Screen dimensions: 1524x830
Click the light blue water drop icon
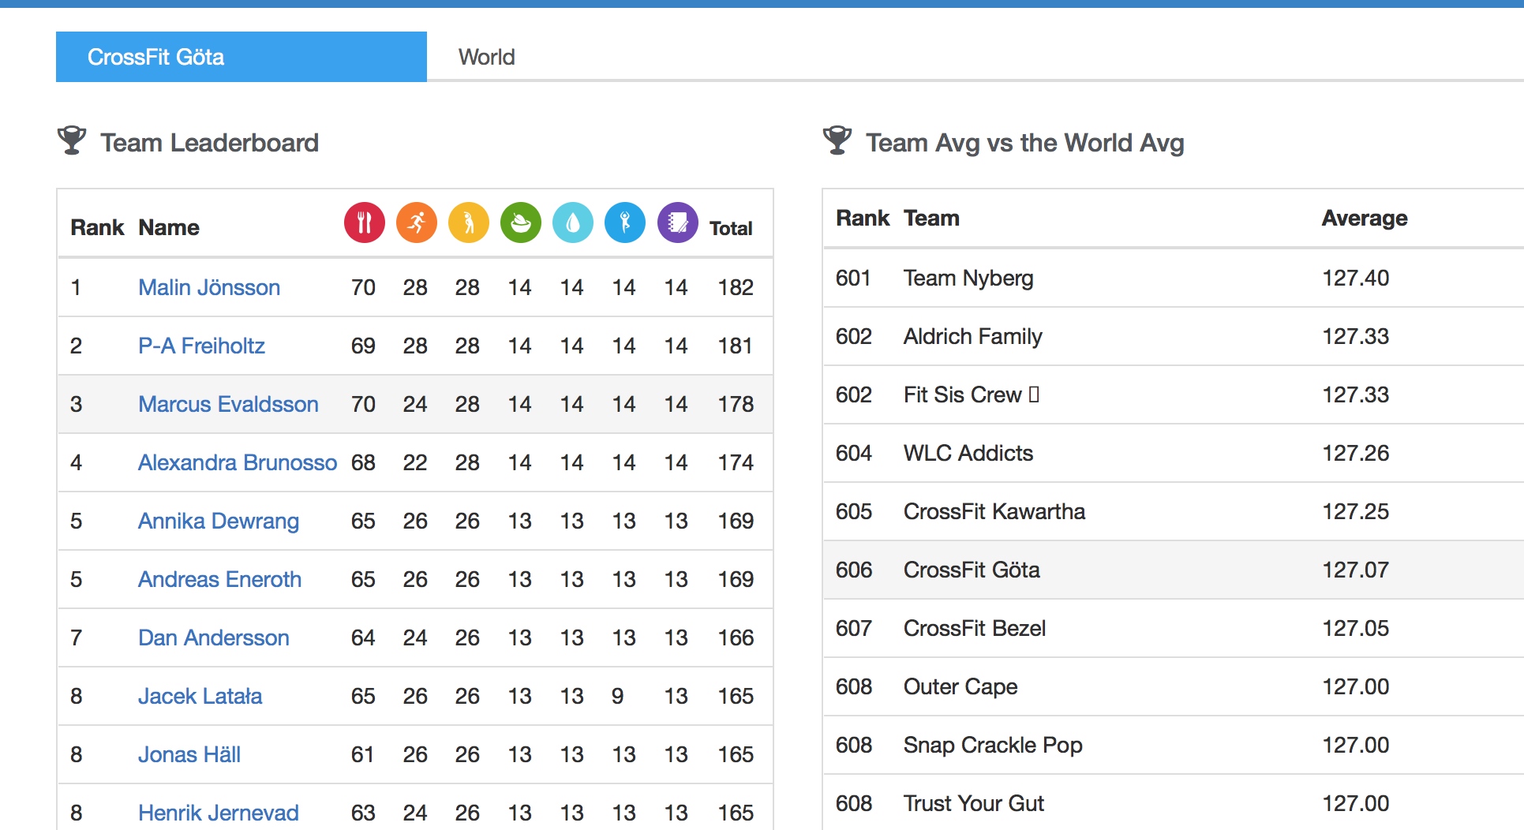[x=572, y=223]
